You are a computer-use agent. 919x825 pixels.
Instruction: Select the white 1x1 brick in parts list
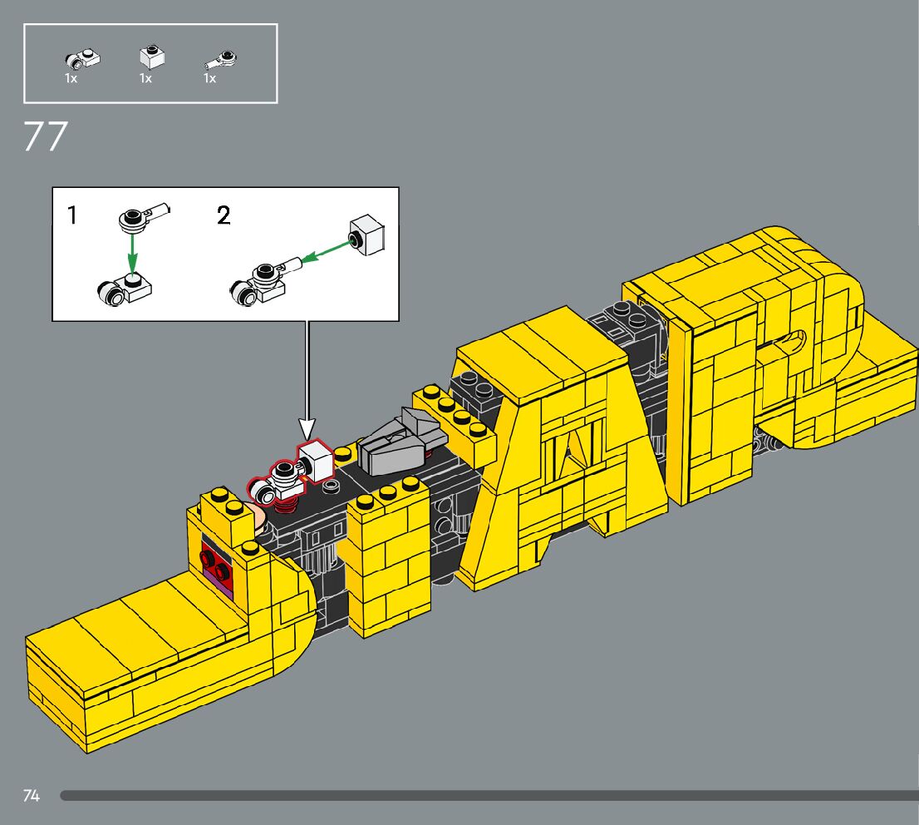tap(150, 57)
